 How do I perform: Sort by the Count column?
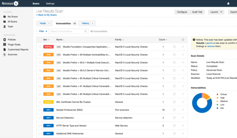tap(163, 40)
